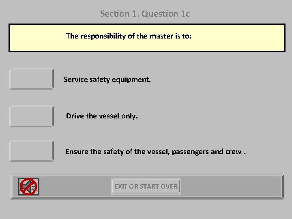The width and height of the screenshot is (292, 219).
Task: Click the red prohibition circle on speaker
Action: pyautogui.click(x=28, y=187)
